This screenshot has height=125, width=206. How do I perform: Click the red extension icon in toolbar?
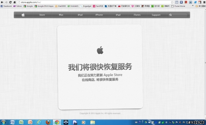(186, 2)
